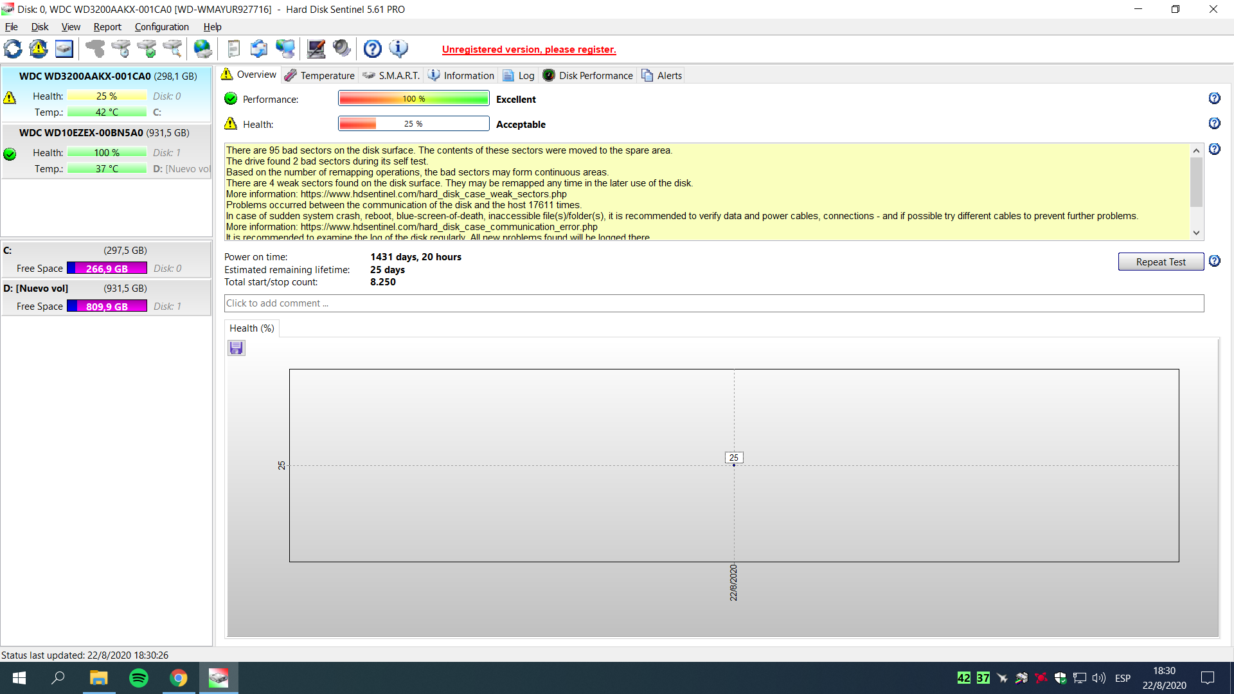The image size is (1234, 694).
Task: Select the Health (%) graph tab
Action: click(252, 328)
